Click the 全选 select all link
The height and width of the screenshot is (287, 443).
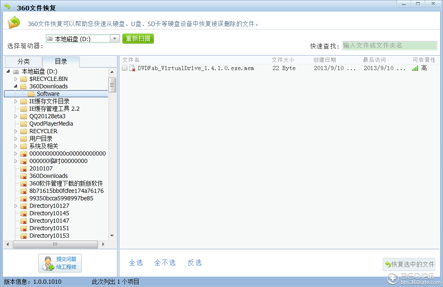(x=136, y=263)
